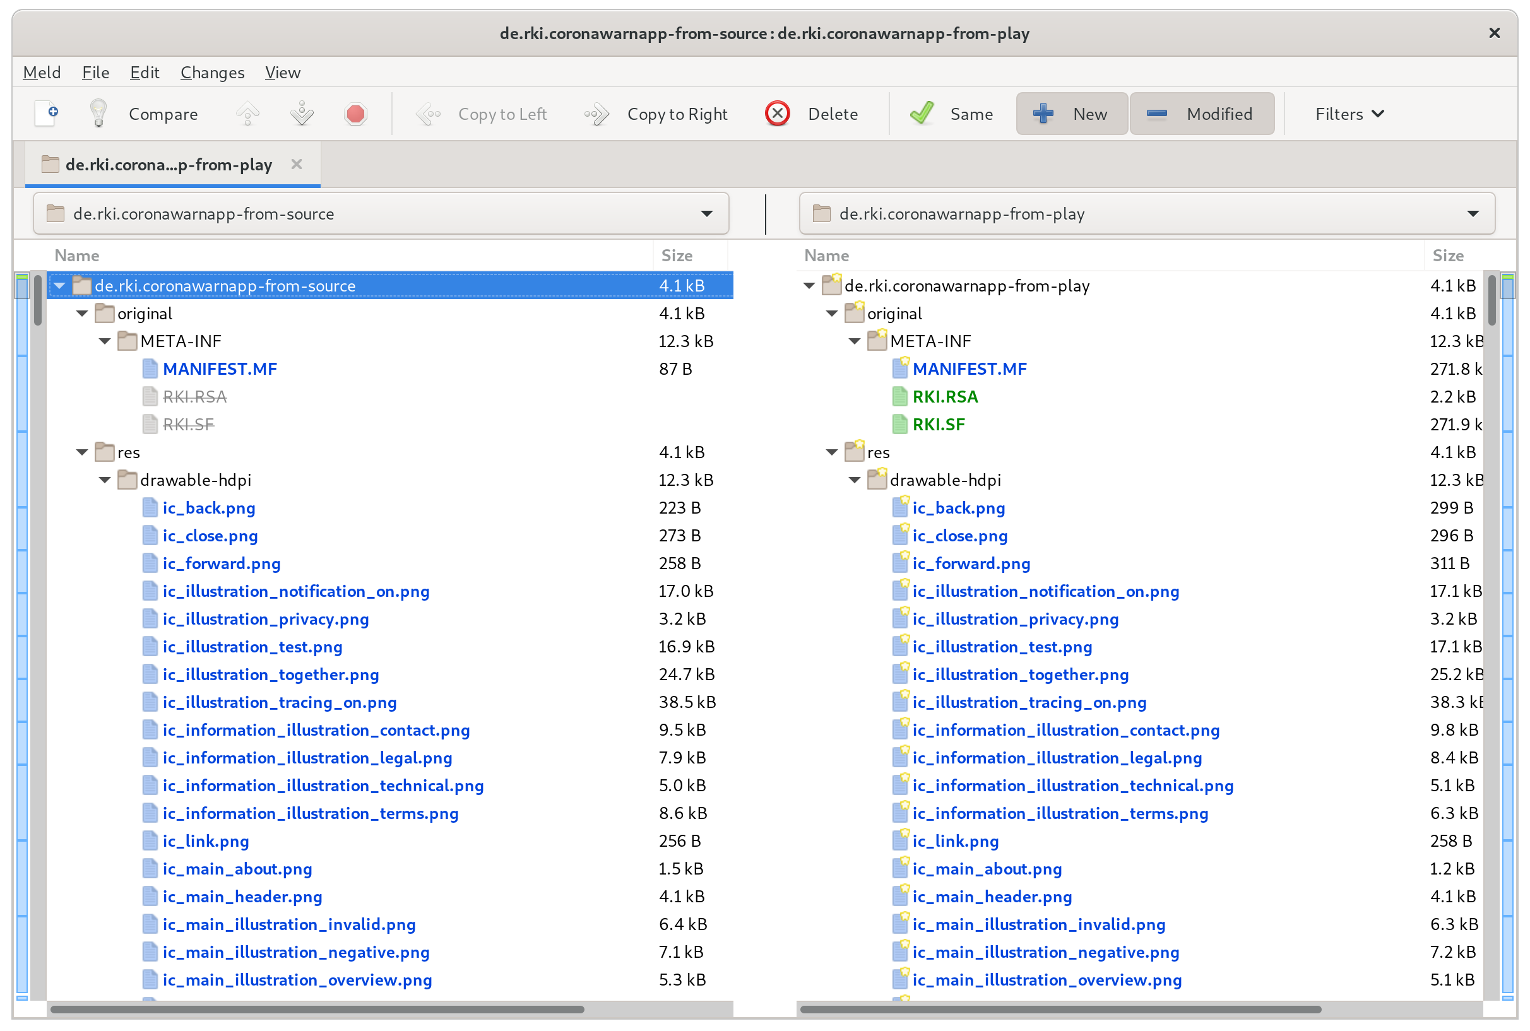Viewport: 1530px width, 1031px height.
Task: Open the Meld menu
Action: [42, 73]
